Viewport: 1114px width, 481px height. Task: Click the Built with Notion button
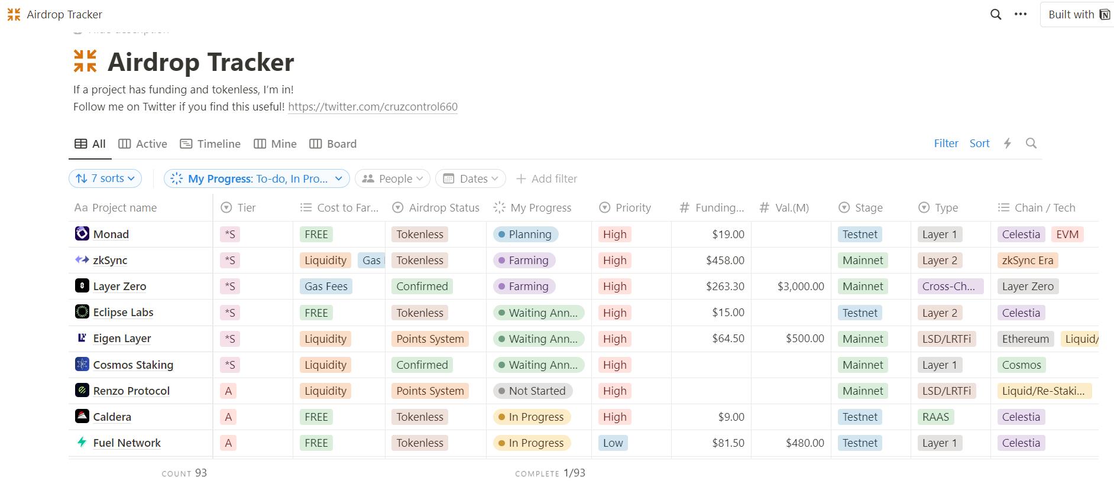pyautogui.click(x=1077, y=15)
